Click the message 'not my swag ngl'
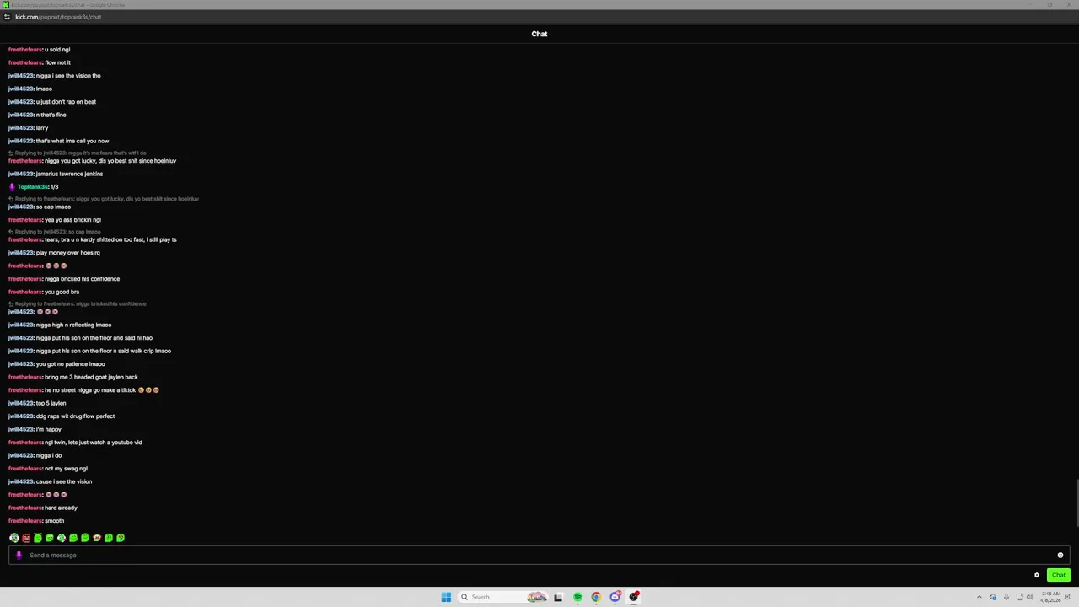The image size is (1079, 607). tap(66, 469)
